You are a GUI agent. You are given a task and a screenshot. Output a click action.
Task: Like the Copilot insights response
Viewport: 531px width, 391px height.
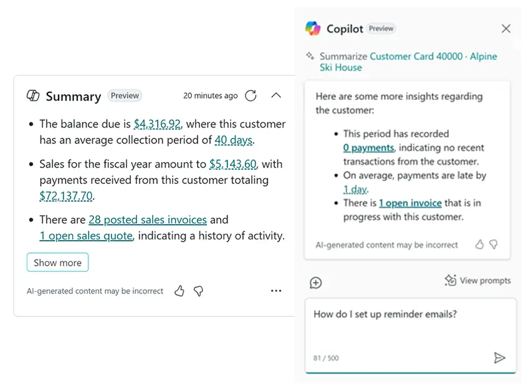pyautogui.click(x=479, y=244)
